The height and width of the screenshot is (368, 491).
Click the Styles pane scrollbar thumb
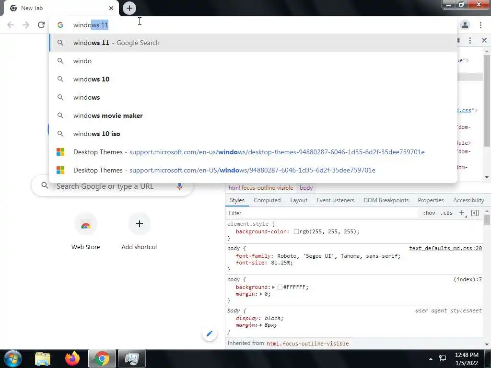pos(487,218)
